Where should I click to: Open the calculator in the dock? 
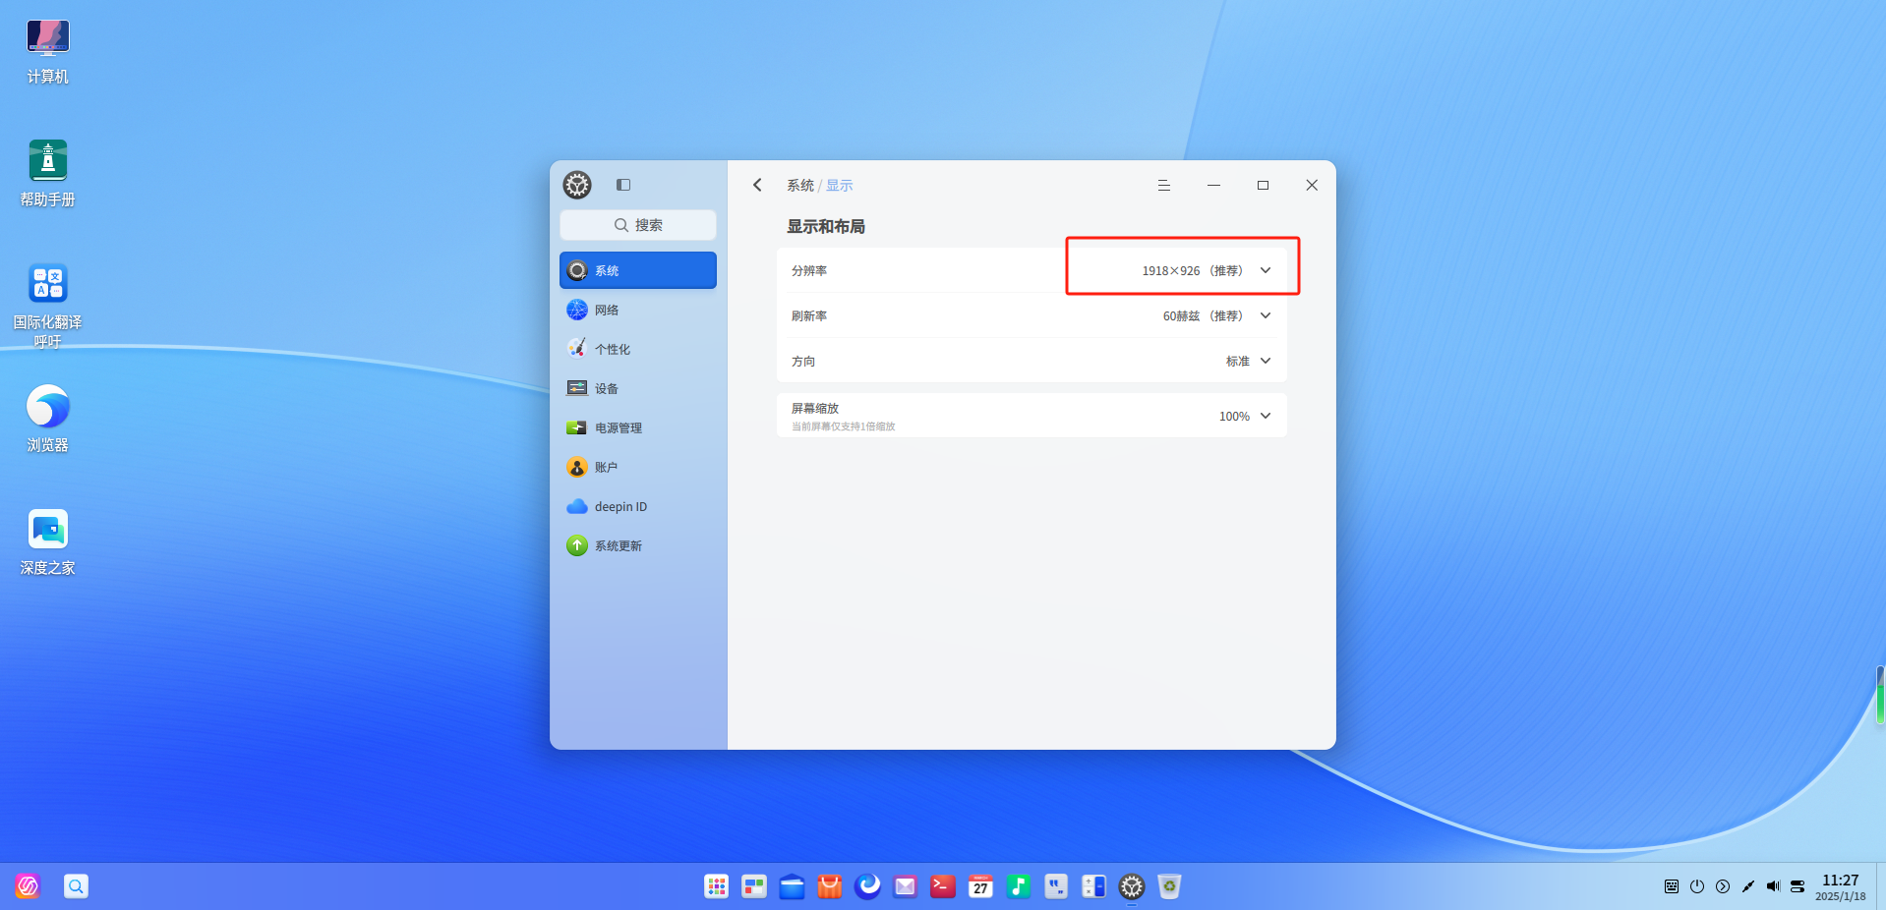[1093, 886]
